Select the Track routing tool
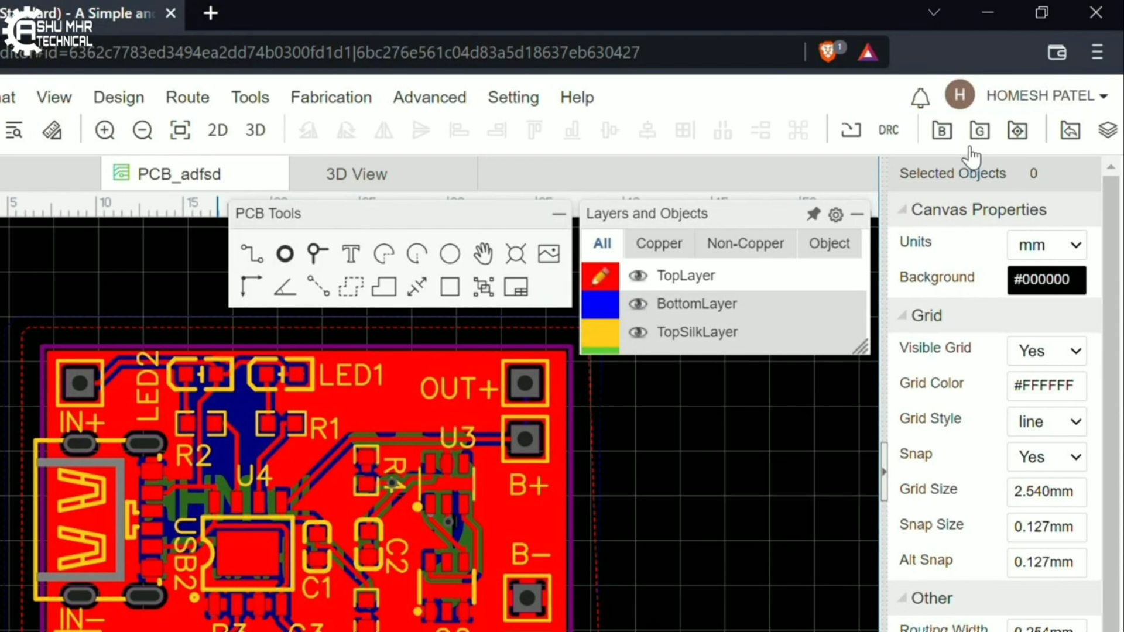The height and width of the screenshot is (632, 1124). [251, 253]
